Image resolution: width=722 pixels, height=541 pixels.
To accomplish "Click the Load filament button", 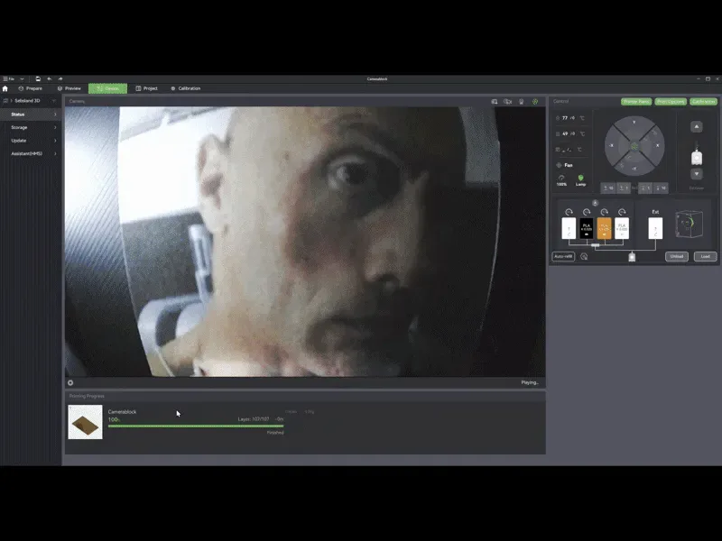I will [x=705, y=256].
